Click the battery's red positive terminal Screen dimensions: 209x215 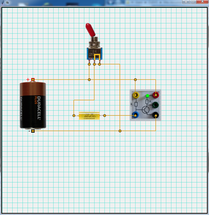(x=33, y=80)
